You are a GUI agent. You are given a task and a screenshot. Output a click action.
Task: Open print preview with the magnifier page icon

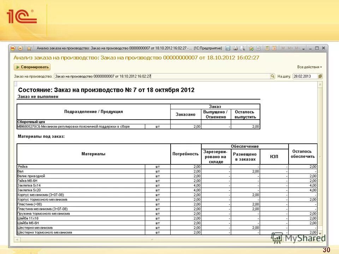point(243,48)
